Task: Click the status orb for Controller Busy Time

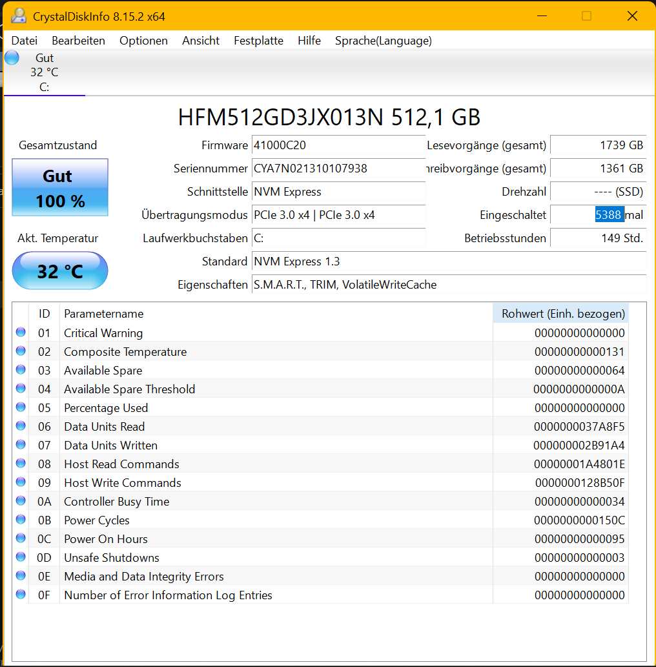Action: 21,500
